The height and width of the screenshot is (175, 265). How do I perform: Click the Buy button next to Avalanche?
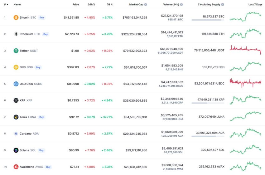(x=48, y=167)
